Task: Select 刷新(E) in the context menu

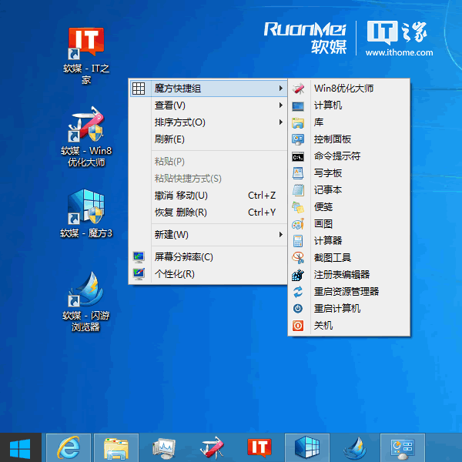Action: [x=169, y=139]
